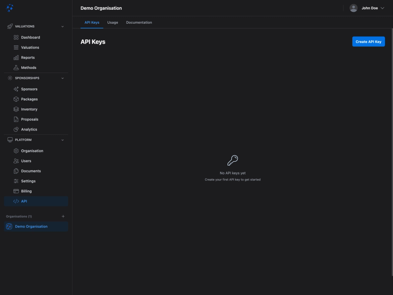Image resolution: width=393 pixels, height=295 pixels.
Task: Select the Inventory stack icon
Action: (x=16, y=109)
